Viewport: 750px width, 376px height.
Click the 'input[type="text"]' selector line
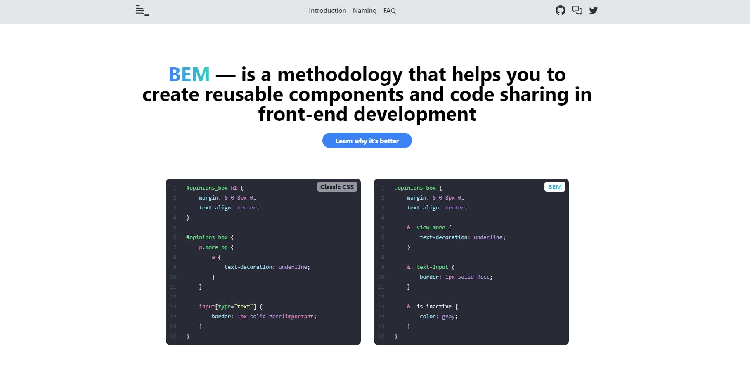(230, 307)
